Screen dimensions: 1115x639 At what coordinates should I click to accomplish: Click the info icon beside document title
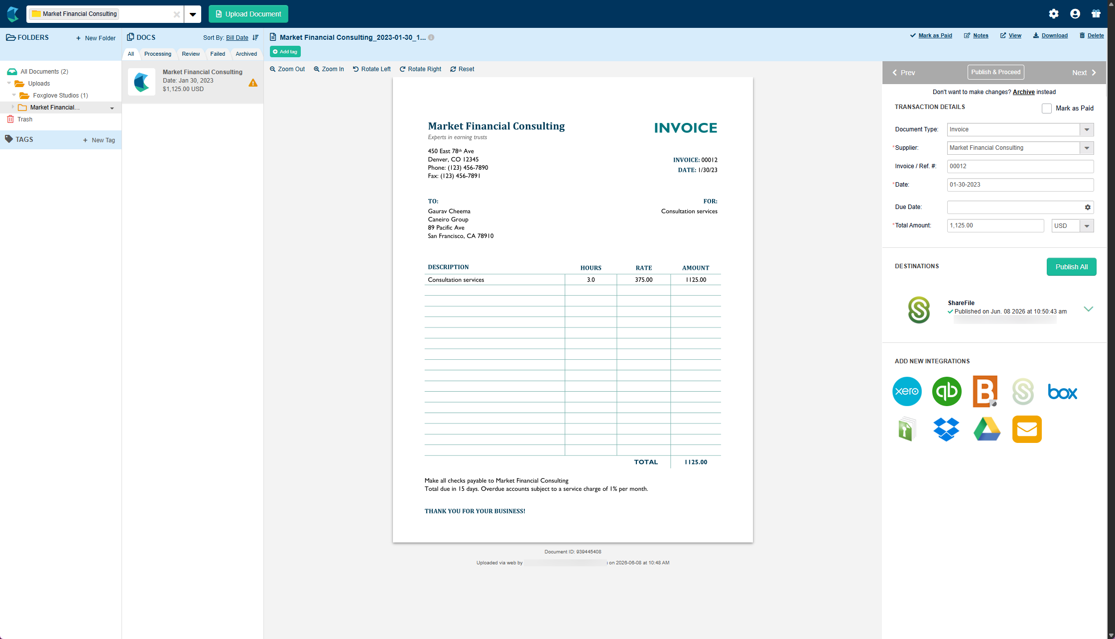(431, 37)
